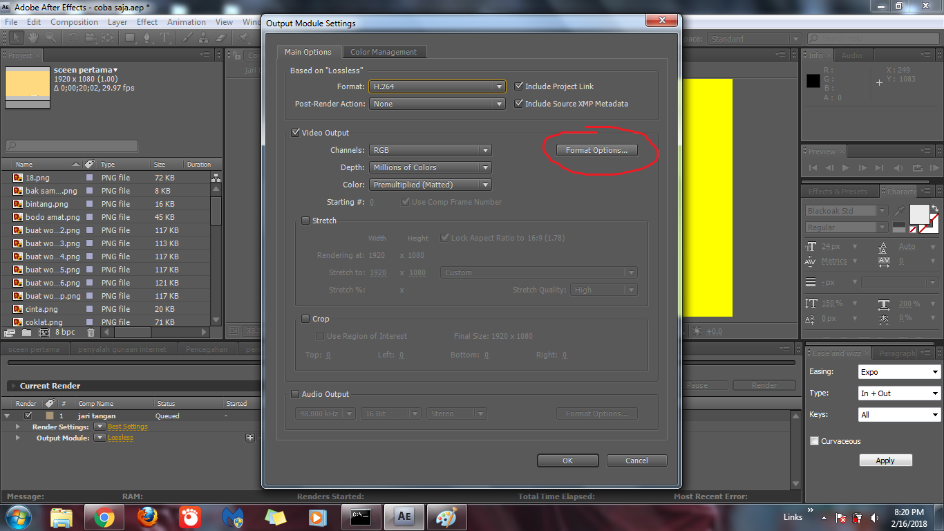
Task: Jump to first frame in Preview panel
Action: tap(813, 168)
